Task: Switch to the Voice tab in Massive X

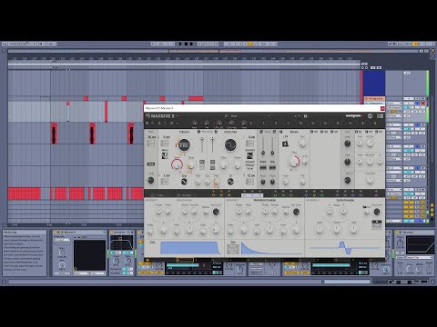Action: (x=160, y=195)
